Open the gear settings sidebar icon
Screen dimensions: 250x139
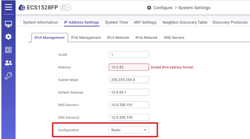click(8, 36)
